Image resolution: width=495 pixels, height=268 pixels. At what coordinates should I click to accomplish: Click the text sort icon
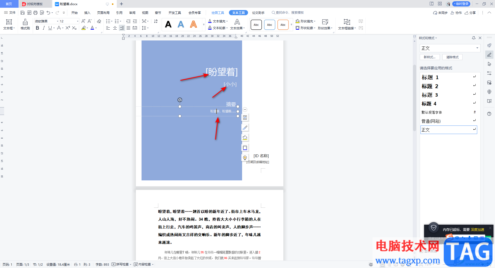[x=156, y=21]
